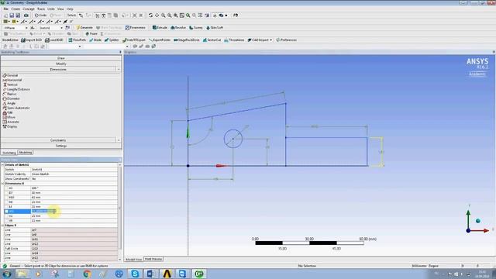Open the Settings toolbox section
Viewport: 496px width, 279px height.
pos(61,146)
